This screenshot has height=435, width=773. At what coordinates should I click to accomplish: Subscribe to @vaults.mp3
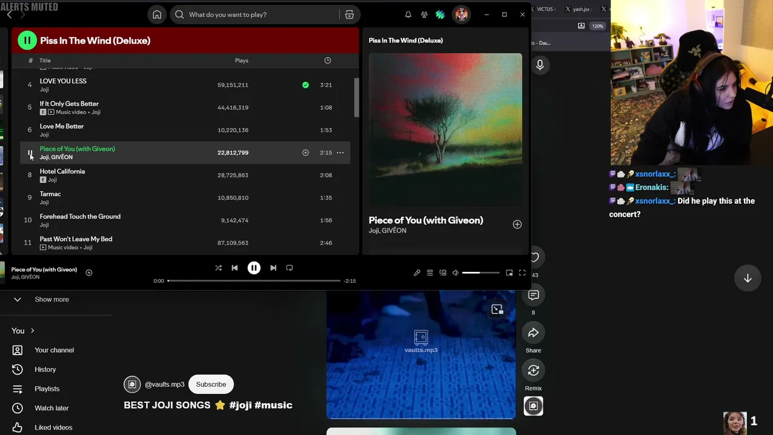[x=211, y=384]
